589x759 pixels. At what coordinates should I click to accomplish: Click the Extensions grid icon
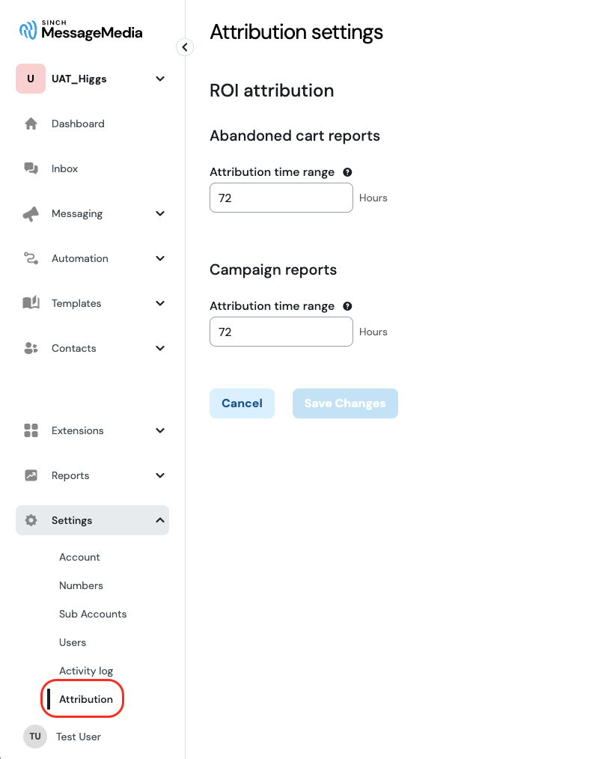click(x=31, y=430)
